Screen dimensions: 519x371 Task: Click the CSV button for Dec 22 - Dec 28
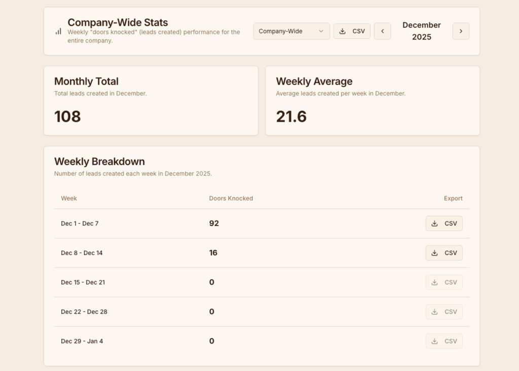[444, 312]
